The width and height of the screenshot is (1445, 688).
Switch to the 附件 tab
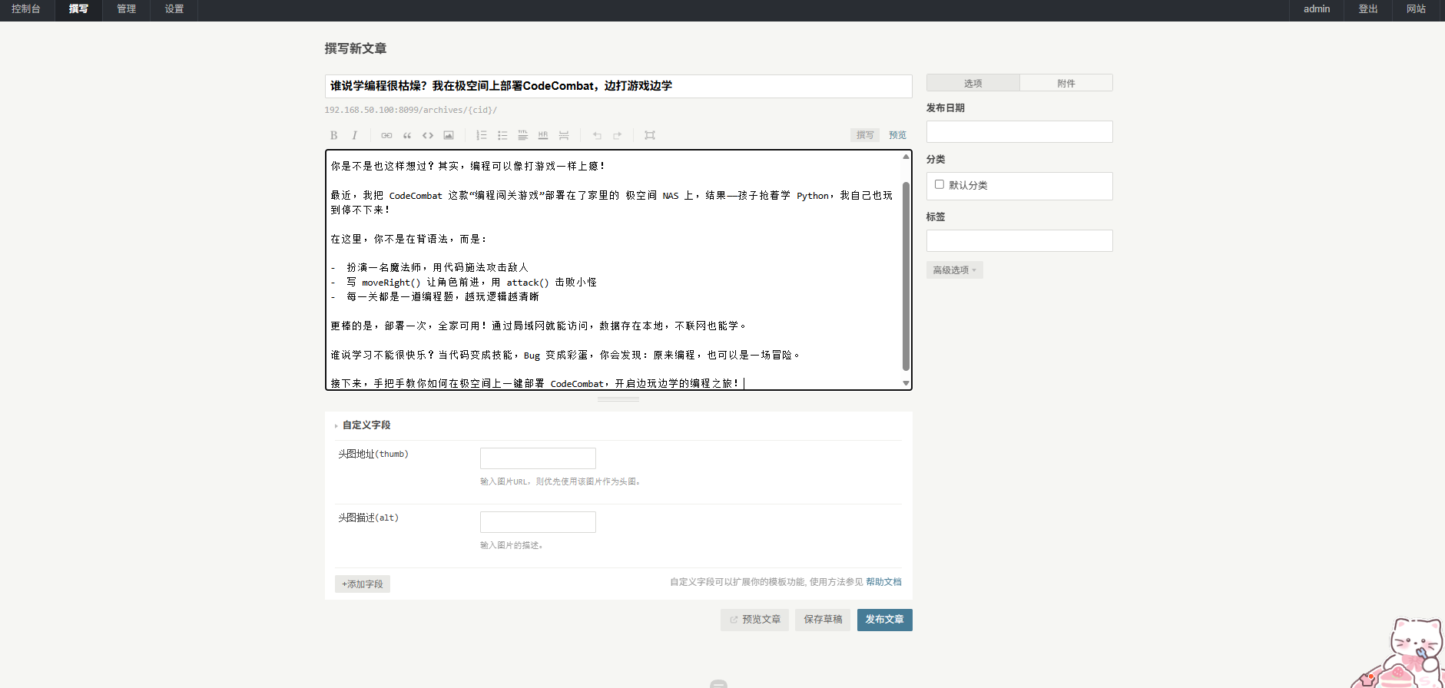1066,83
